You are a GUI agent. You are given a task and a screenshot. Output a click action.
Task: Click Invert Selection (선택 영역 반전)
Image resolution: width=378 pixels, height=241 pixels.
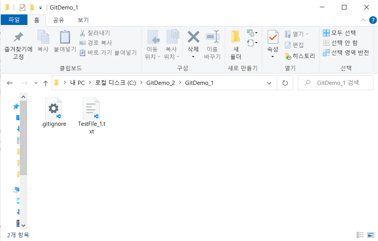(346, 52)
